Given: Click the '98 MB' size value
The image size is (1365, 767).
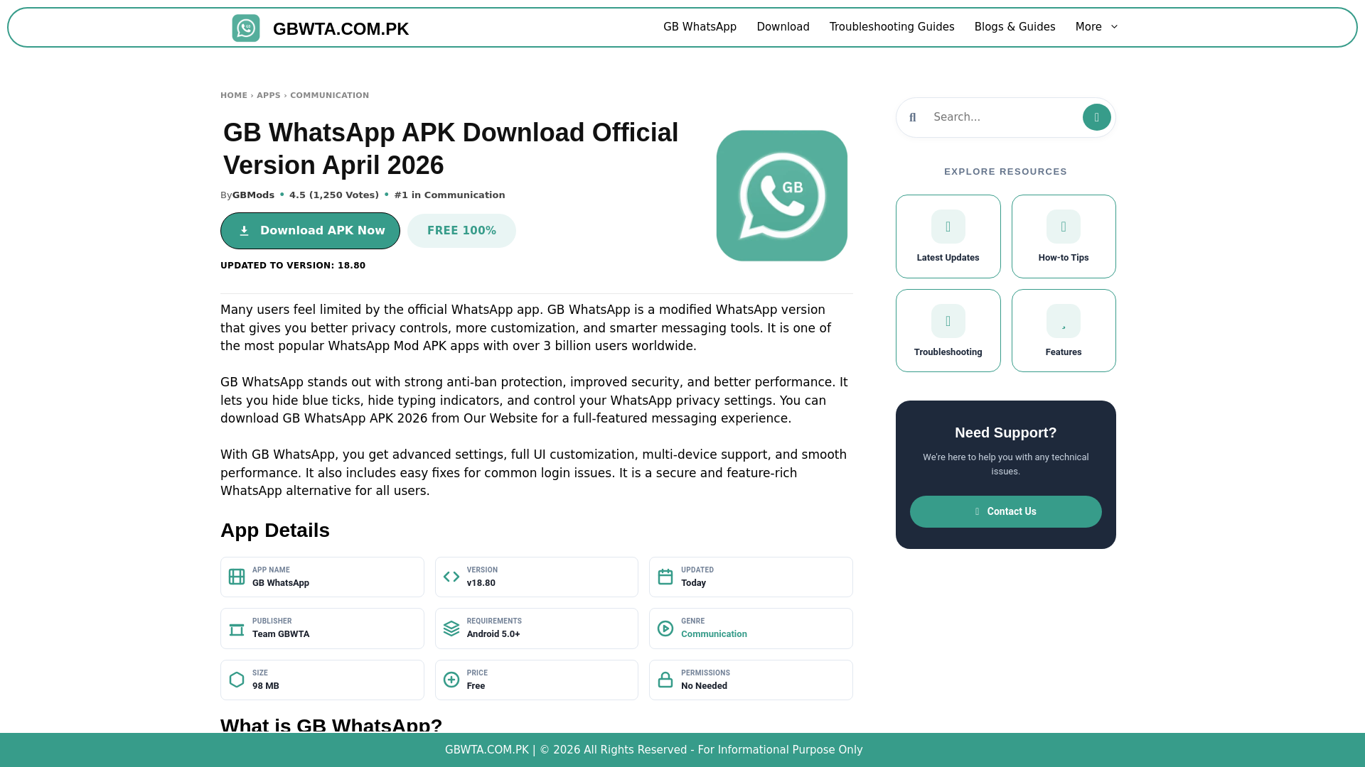Looking at the screenshot, I should 266,686.
